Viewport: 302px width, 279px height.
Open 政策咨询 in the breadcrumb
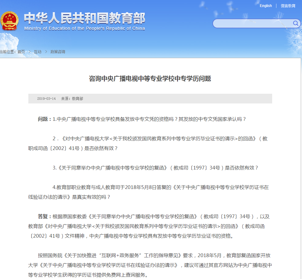point(58,52)
